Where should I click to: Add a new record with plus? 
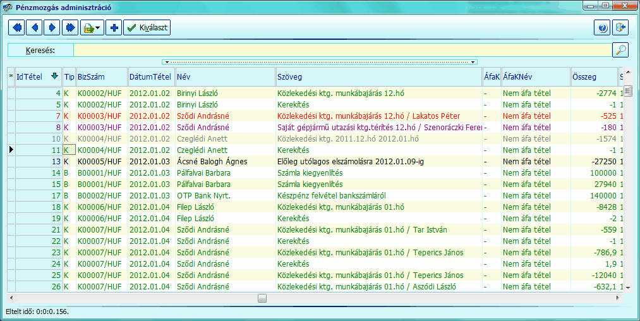[114, 28]
